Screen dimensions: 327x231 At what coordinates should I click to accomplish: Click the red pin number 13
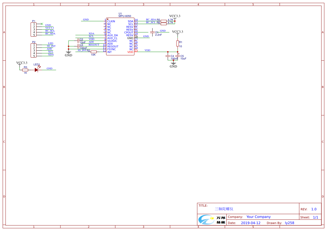tap(136, 51)
